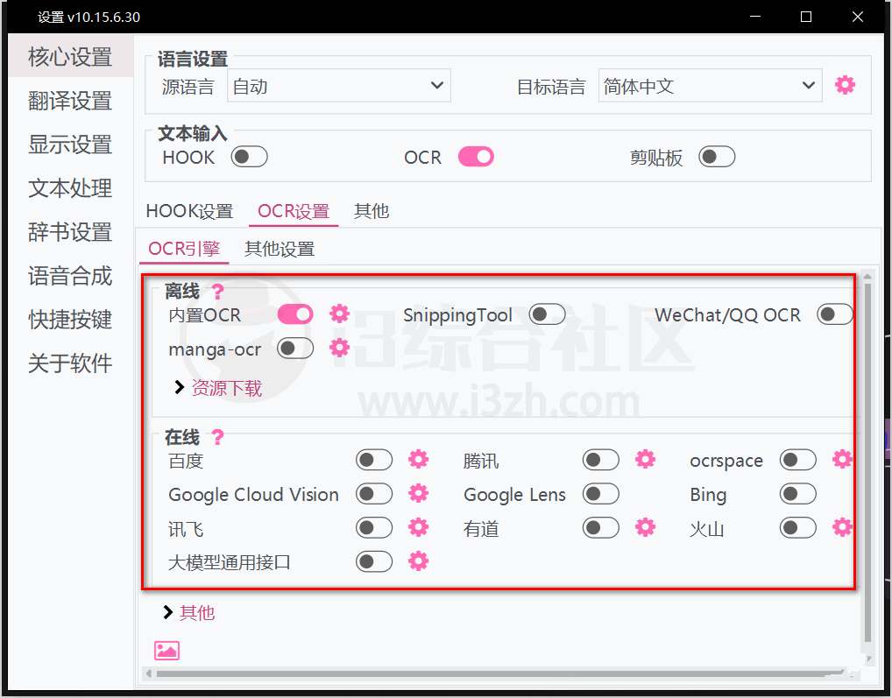Click the image icon at bottom left

[x=166, y=650]
